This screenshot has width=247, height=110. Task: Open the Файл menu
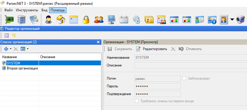8,10
